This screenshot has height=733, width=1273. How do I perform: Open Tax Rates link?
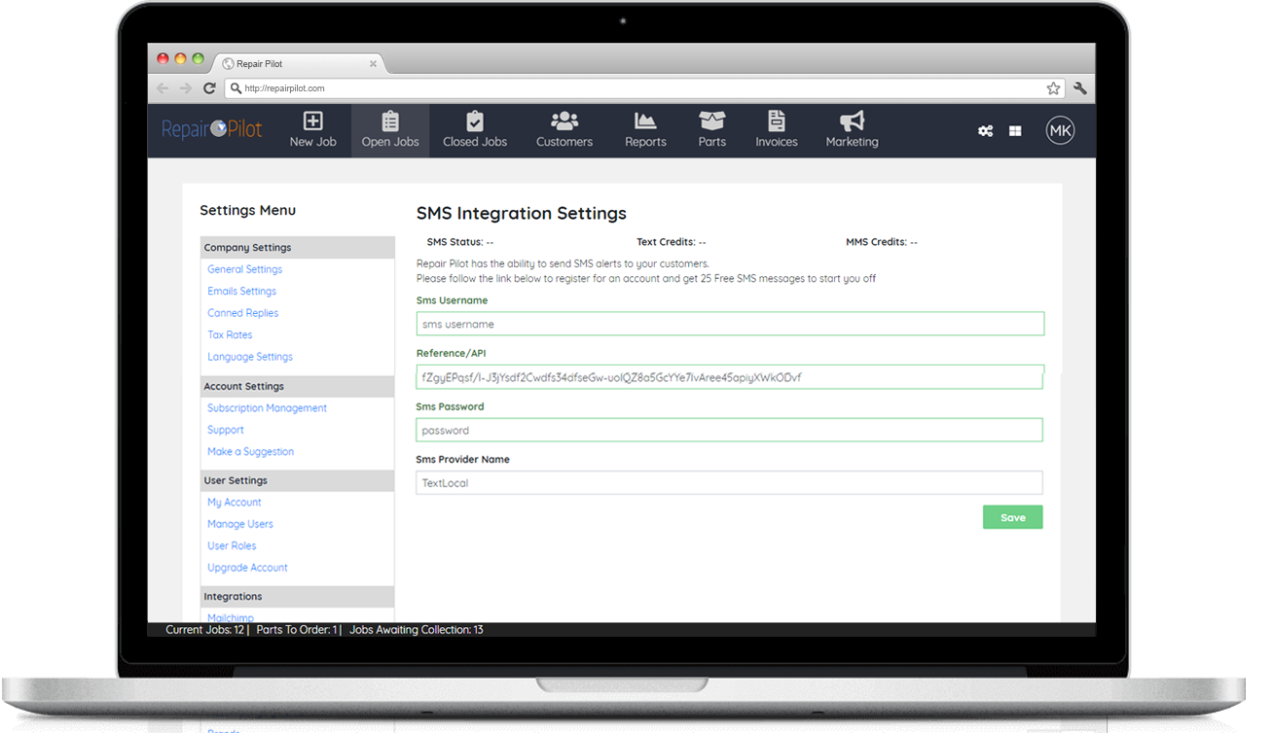(x=230, y=334)
